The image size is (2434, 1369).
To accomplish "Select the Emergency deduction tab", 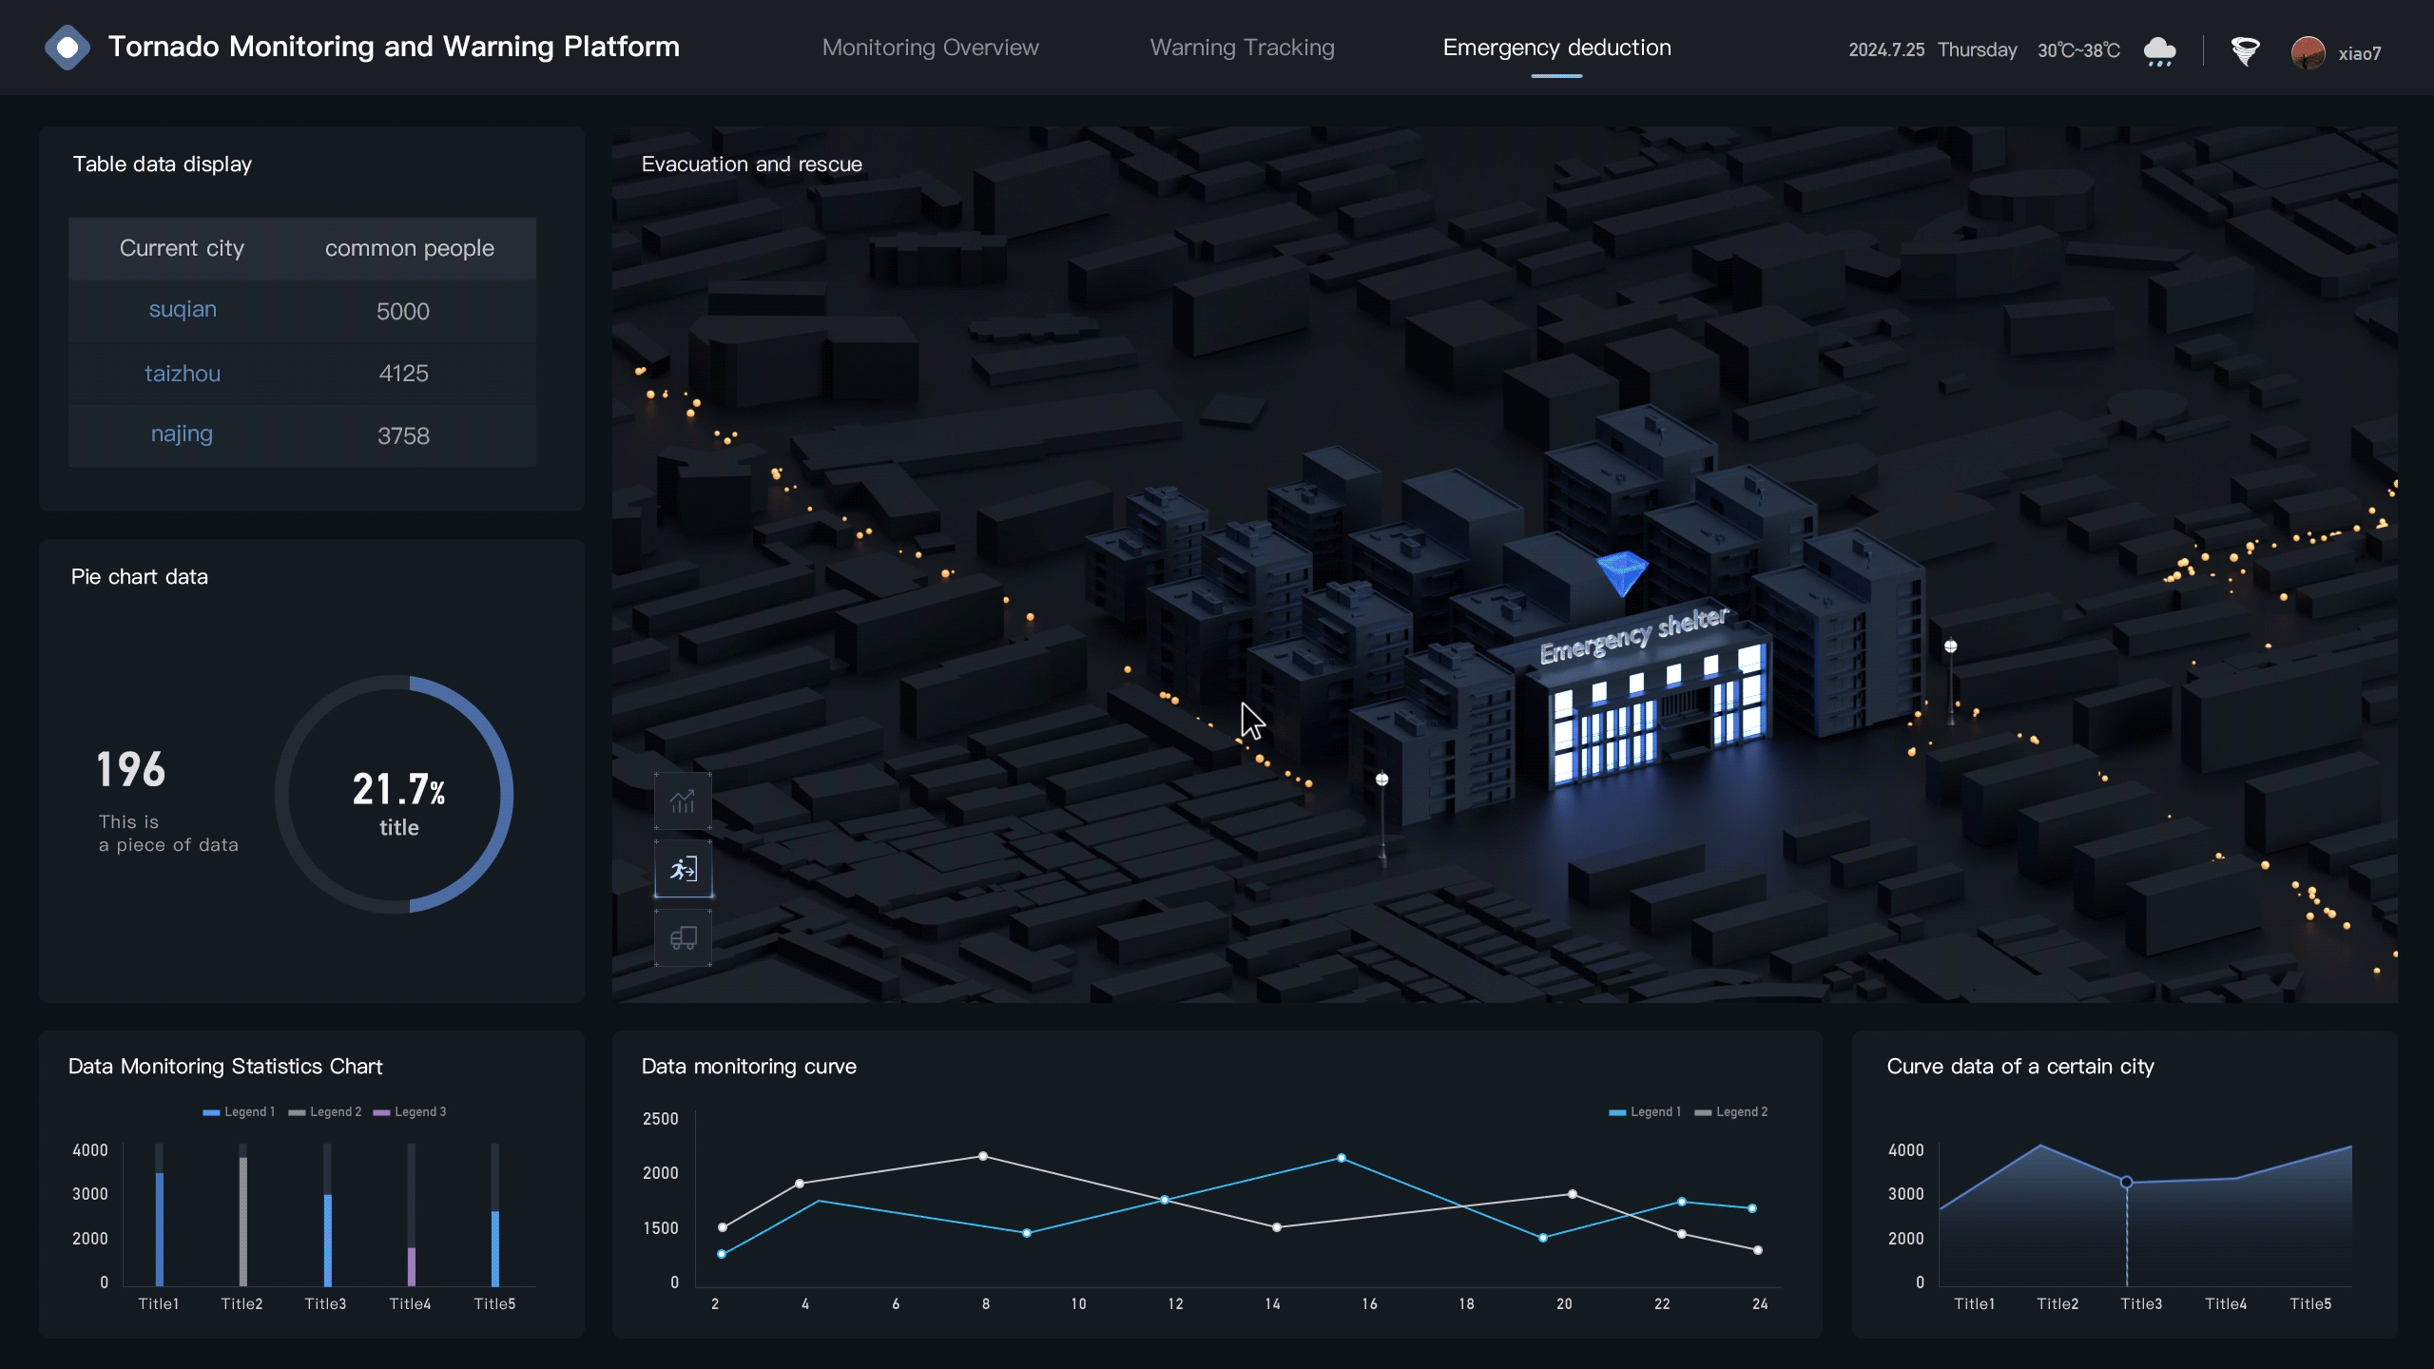I will [1556, 48].
